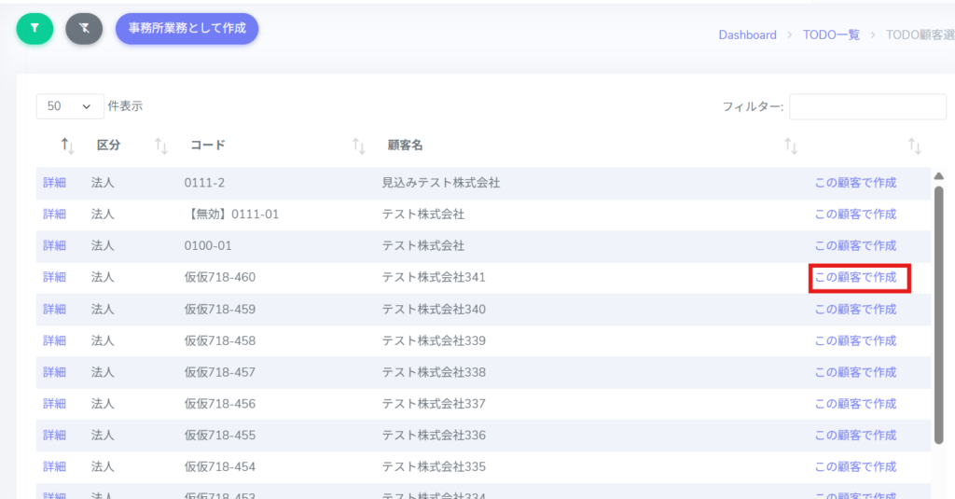Click the table's vertical scrollbar thumb
The width and height of the screenshot is (955, 499).
click(x=939, y=312)
